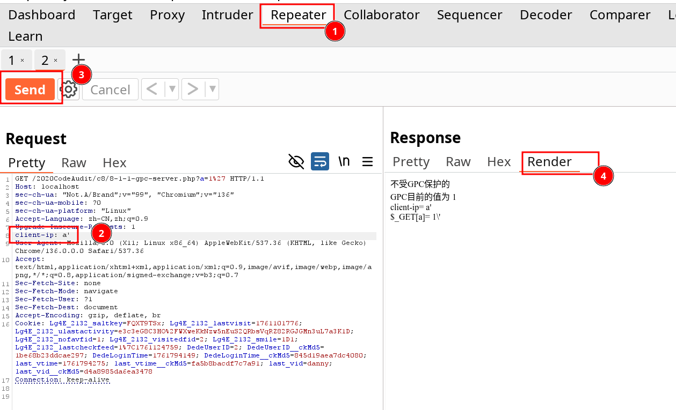
Task: Open the Request hamburger options menu
Action: click(x=368, y=161)
